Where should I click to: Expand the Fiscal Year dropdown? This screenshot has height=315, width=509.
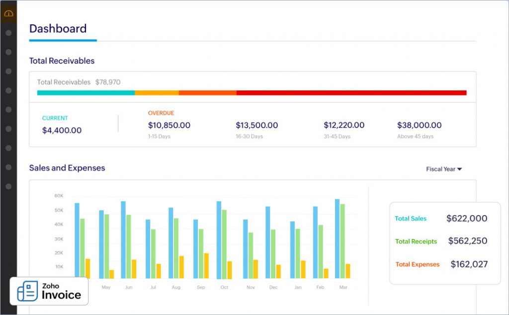click(443, 169)
